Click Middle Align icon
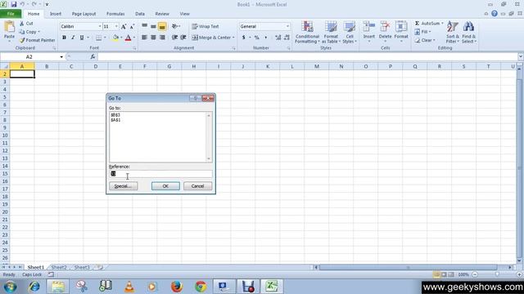 tap(153, 26)
